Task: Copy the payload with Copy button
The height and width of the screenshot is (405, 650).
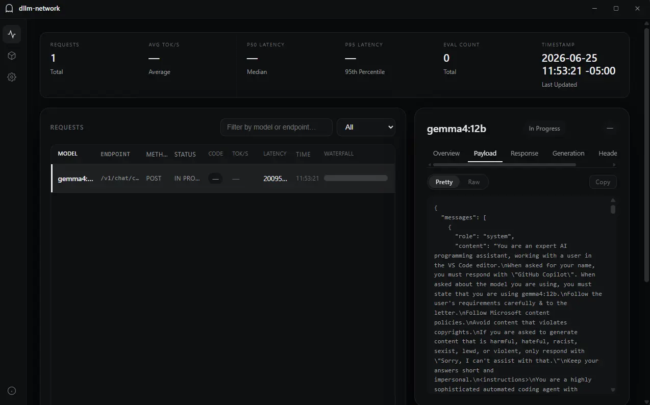Action: coord(603,182)
